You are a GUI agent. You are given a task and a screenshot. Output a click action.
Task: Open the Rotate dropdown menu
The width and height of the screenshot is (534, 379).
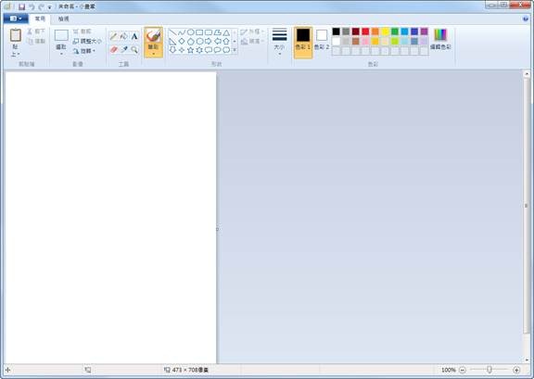84,51
